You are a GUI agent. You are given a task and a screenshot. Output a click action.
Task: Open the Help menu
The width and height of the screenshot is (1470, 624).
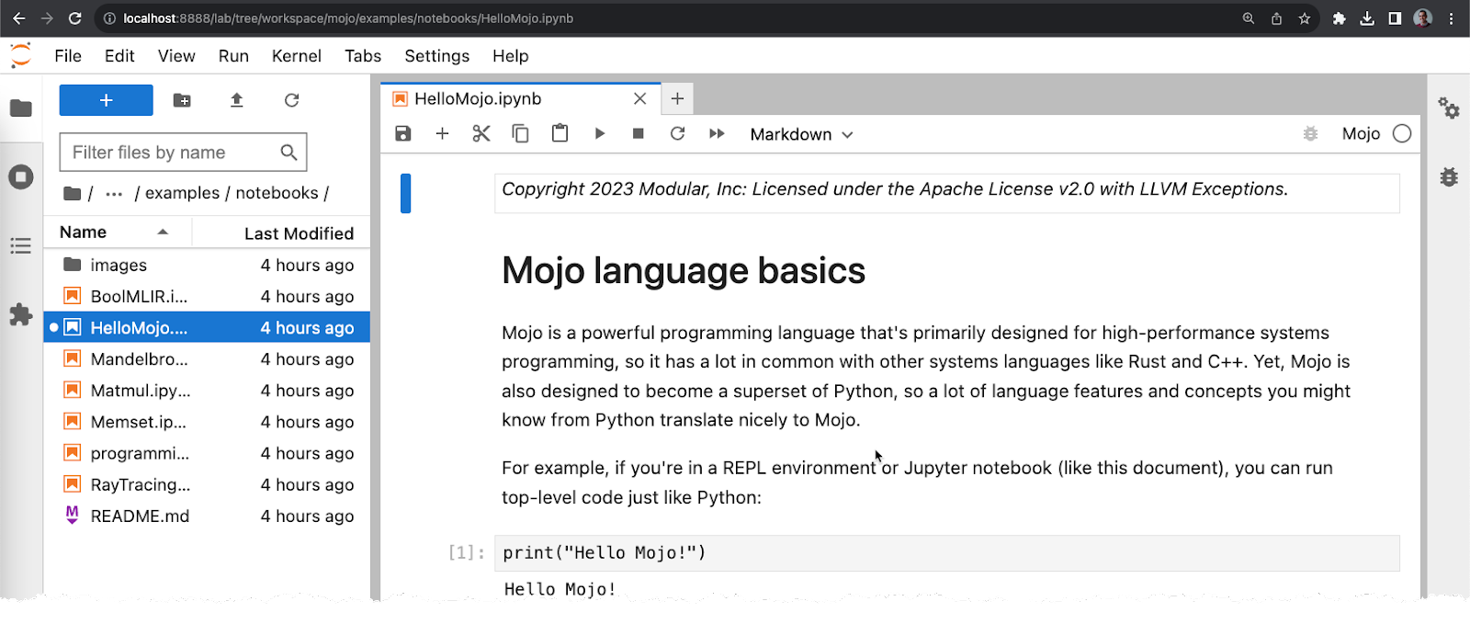click(x=510, y=56)
